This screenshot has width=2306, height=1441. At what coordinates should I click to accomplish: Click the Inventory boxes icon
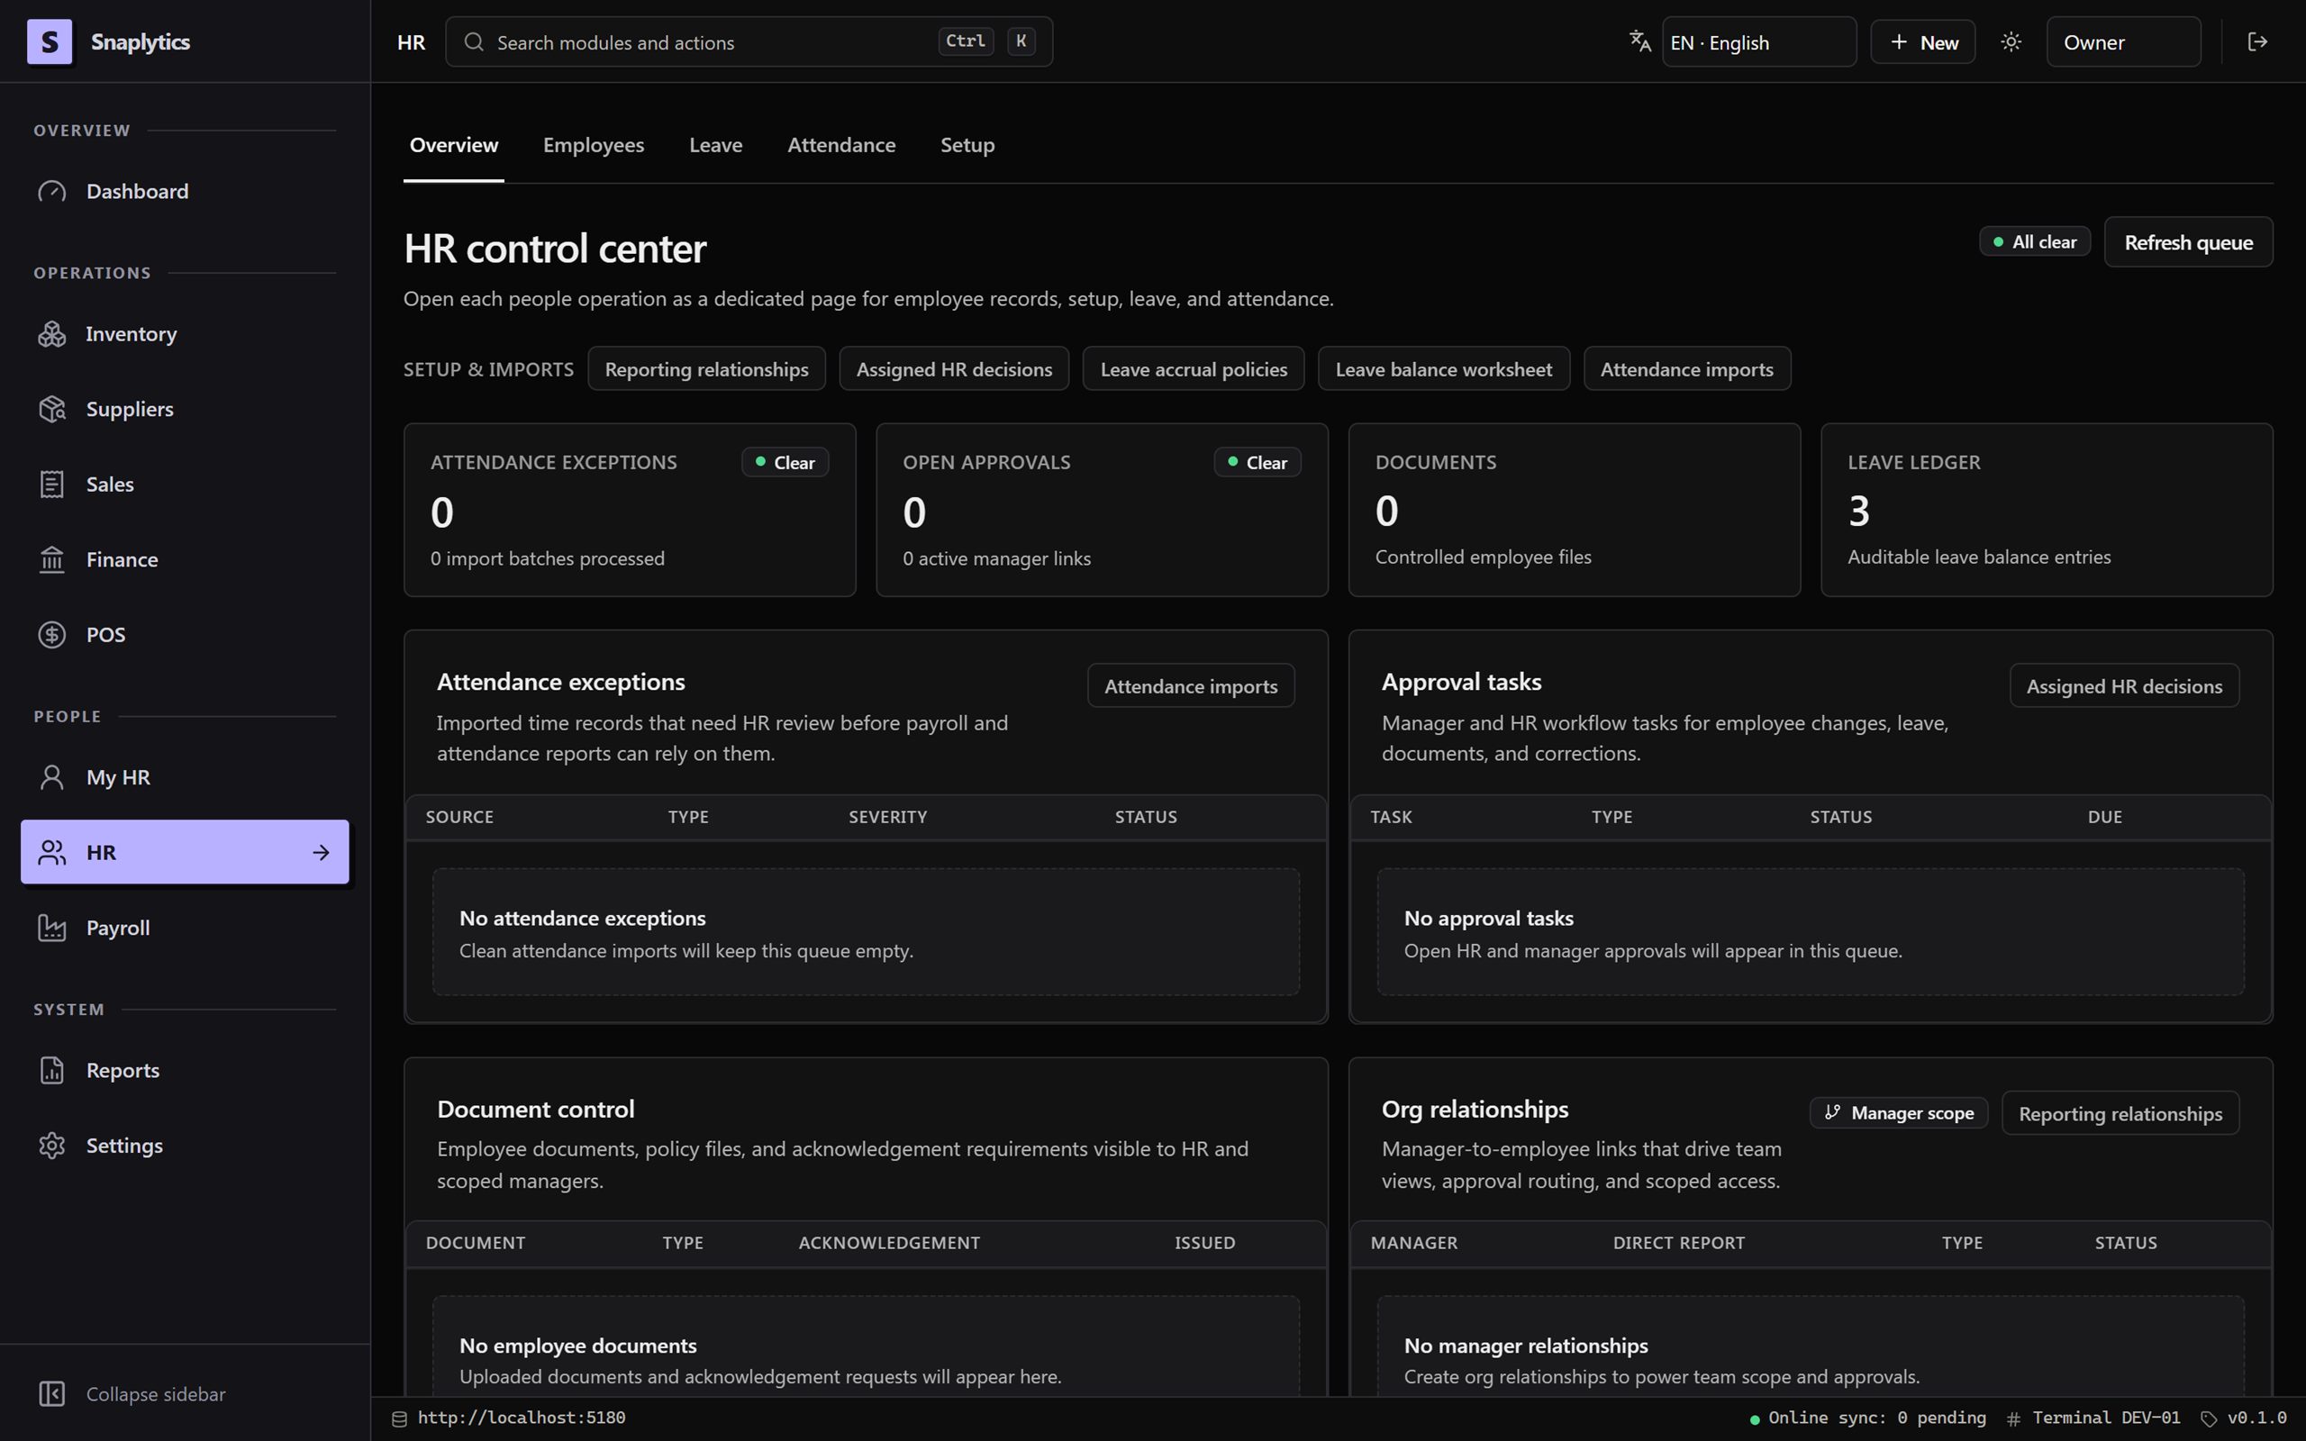point(52,334)
